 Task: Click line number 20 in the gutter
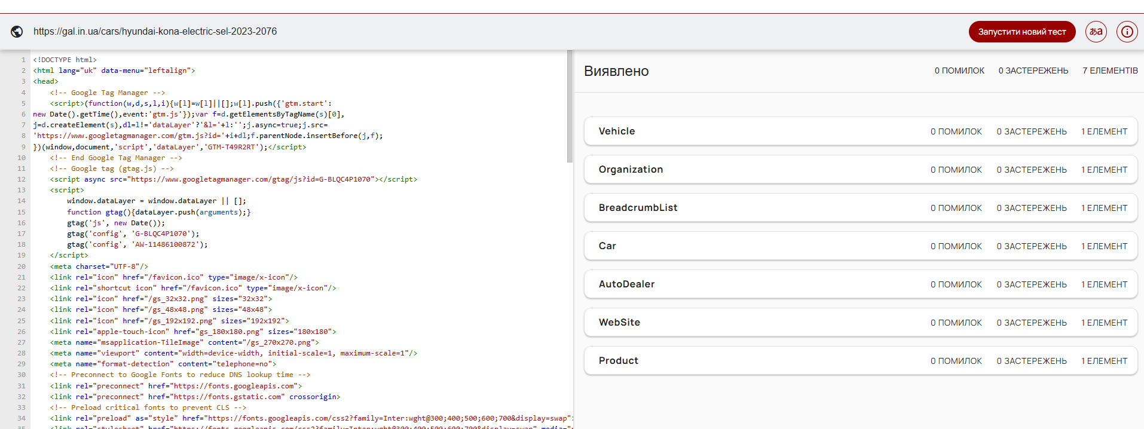22,266
